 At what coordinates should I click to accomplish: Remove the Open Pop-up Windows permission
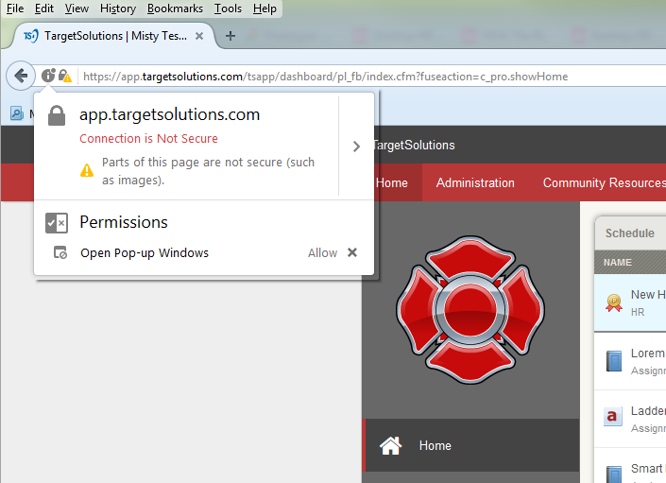click(352, 252)
